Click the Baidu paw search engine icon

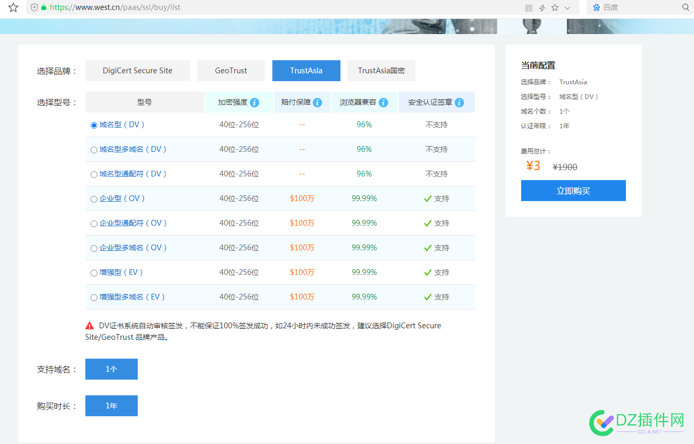click(596, 7)
